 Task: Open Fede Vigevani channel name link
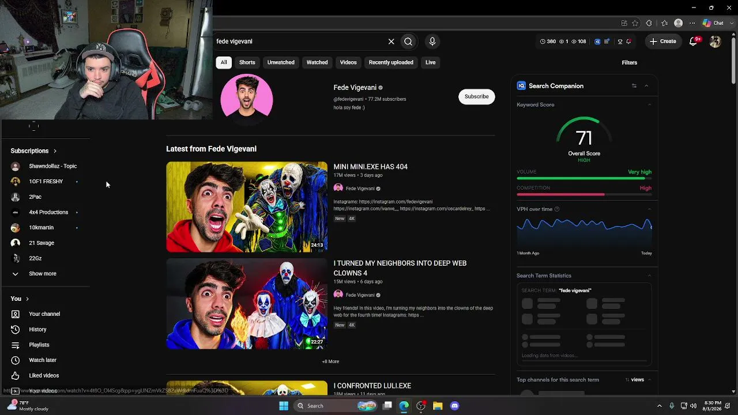pos(355,88)
